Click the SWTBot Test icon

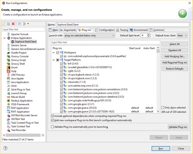(8, 119)
